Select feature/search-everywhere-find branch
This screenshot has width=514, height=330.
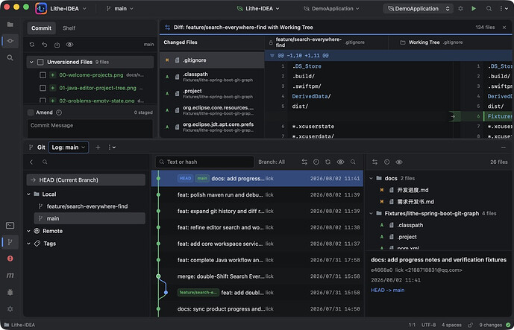click(x=87, y=206)
